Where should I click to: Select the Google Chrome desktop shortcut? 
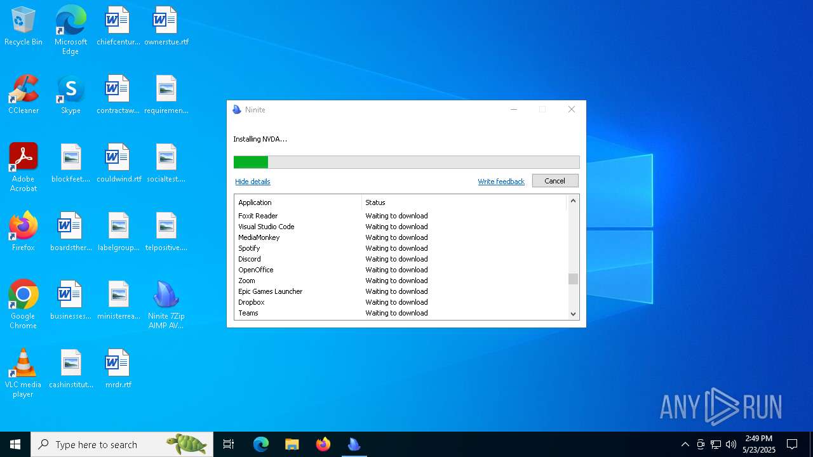24,305
